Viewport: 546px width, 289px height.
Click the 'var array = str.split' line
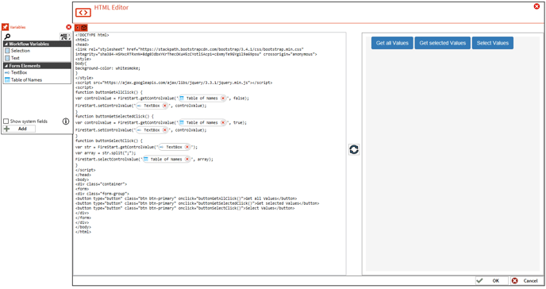pyautogui.click(x=106, y=153)
